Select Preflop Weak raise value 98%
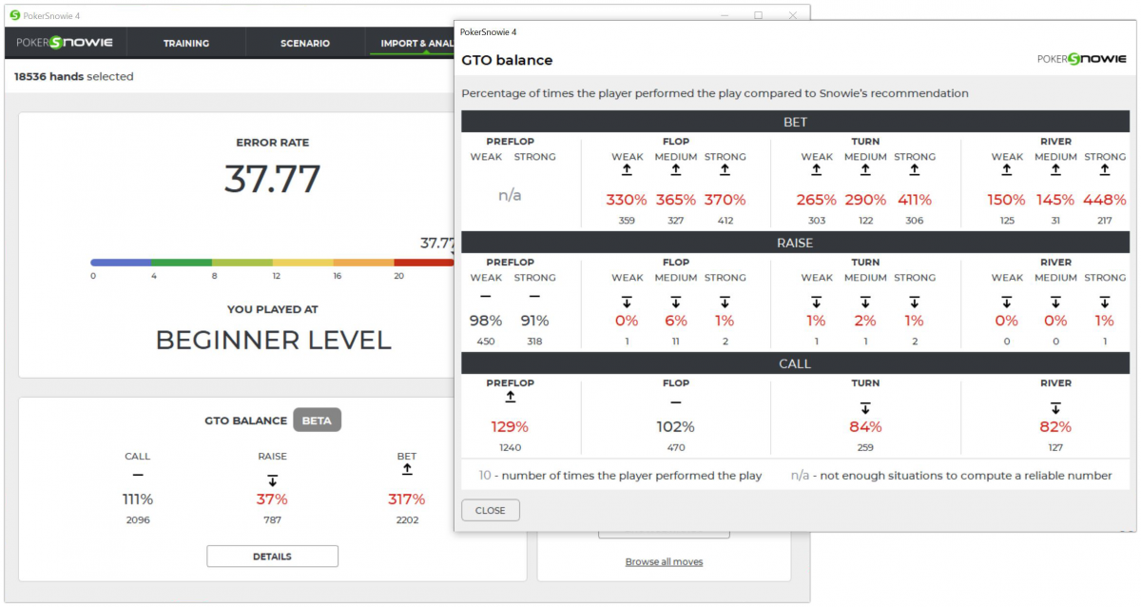This screenshot has height=607, width=1141. [x=486, y=321]
